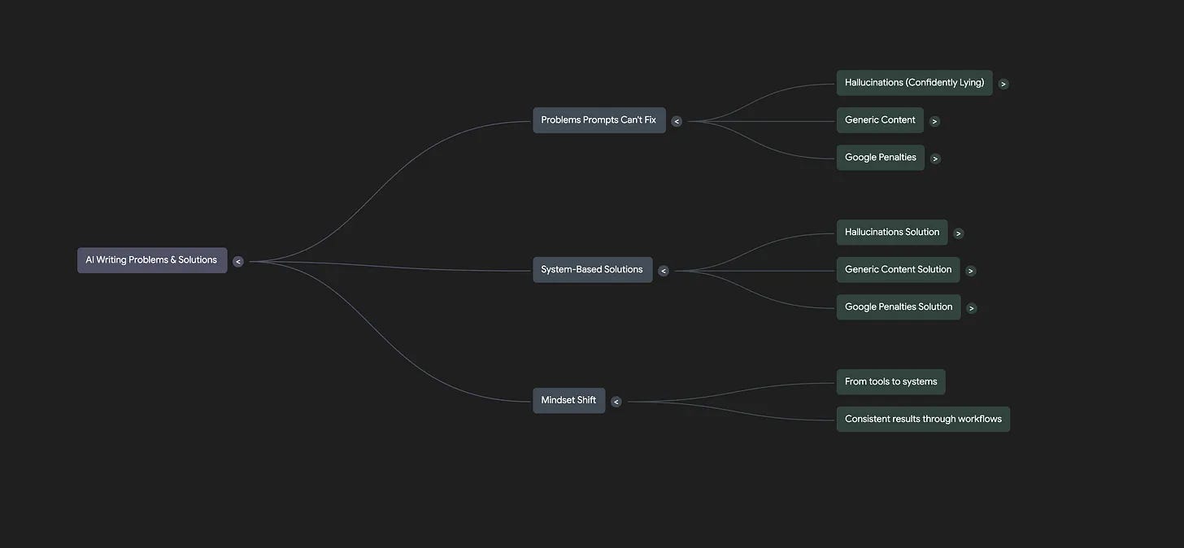
Task: Select the System-Based Solutions node
Action: click(592, 269)
